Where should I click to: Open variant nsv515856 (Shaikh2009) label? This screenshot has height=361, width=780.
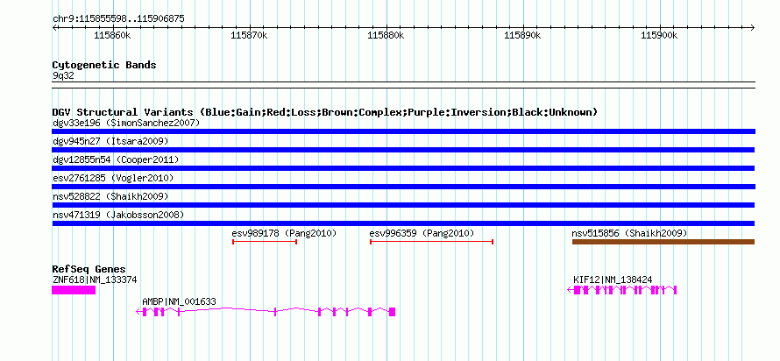629,233
